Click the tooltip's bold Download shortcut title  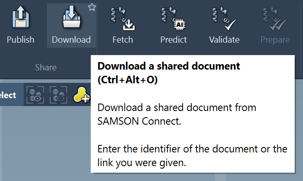tap(169, 73)
